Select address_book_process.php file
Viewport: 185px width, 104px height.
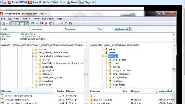(x=18, y=96)
